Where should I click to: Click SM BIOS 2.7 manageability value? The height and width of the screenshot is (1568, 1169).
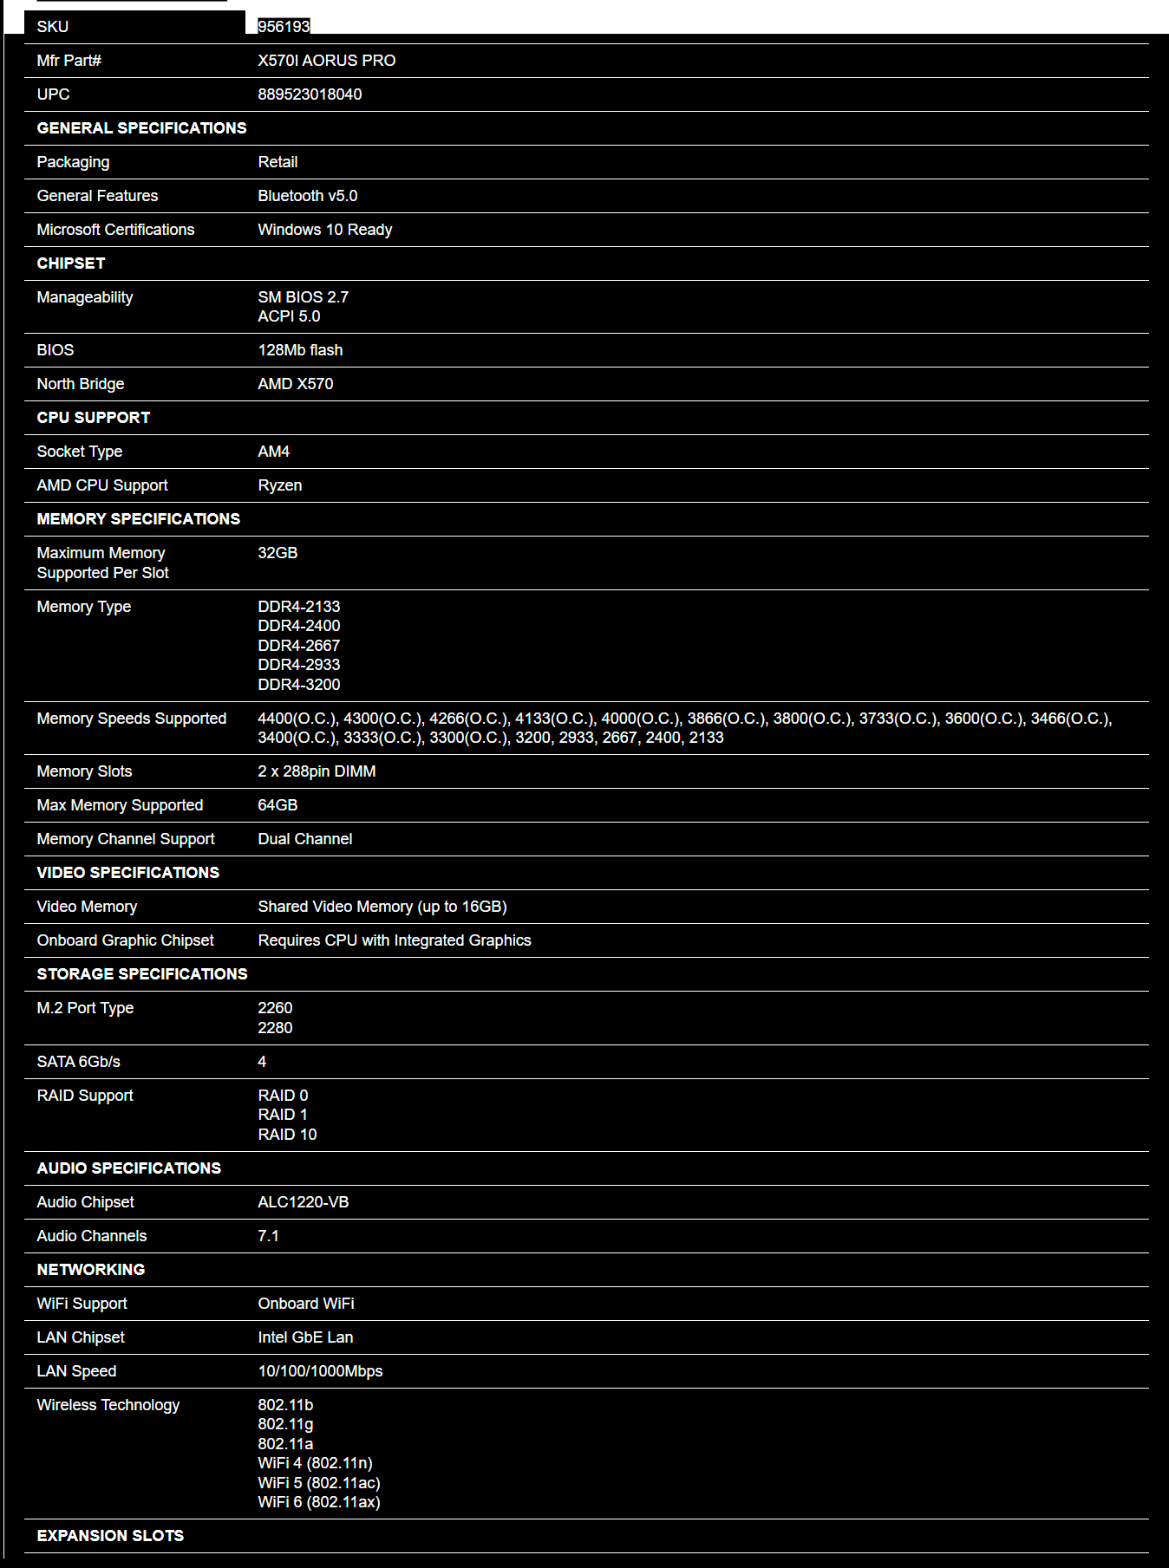click(x=303, y=297)
